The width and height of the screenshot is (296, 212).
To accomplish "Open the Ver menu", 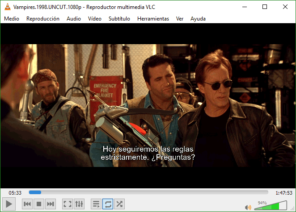I will pos(180,19).
